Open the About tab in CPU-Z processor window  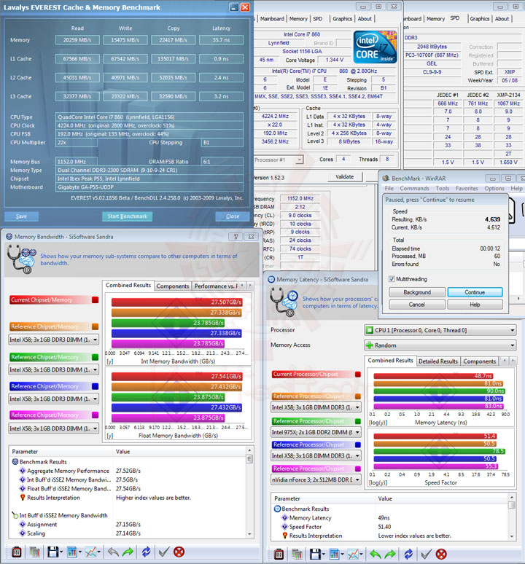[x=365, y=19]
